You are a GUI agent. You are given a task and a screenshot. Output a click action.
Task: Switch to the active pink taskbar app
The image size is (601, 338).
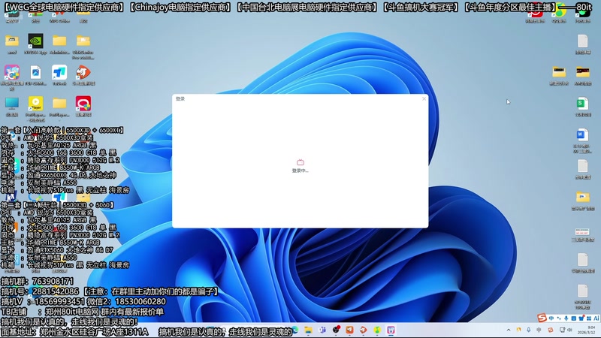(x=391, y=330)
